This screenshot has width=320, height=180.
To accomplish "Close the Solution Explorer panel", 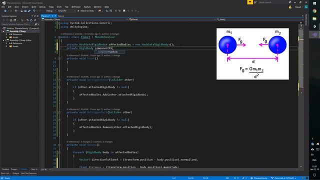I will (x=37, y=16).
